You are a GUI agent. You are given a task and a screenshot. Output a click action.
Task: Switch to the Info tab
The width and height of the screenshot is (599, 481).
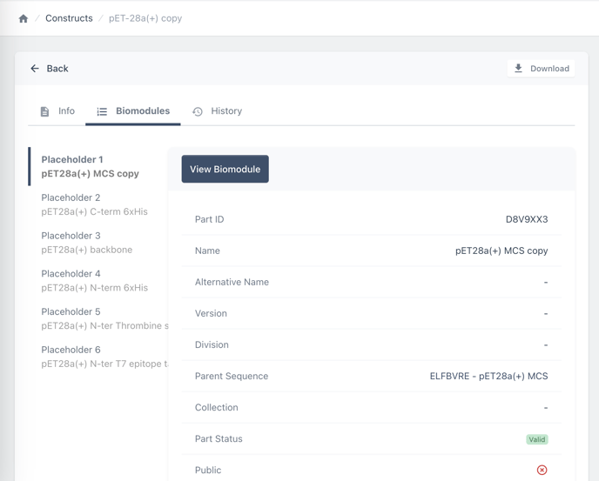tap(57, 111)
